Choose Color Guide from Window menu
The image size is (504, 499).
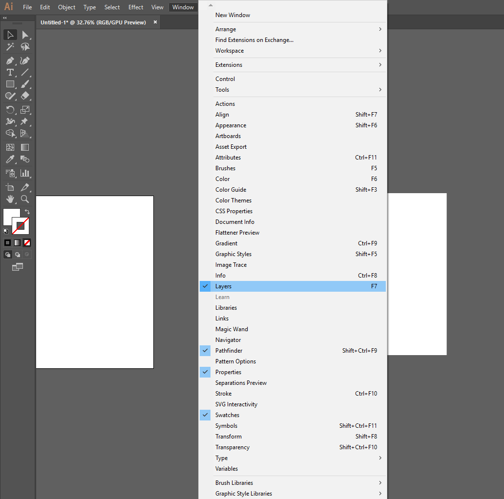tap(293, 189)
